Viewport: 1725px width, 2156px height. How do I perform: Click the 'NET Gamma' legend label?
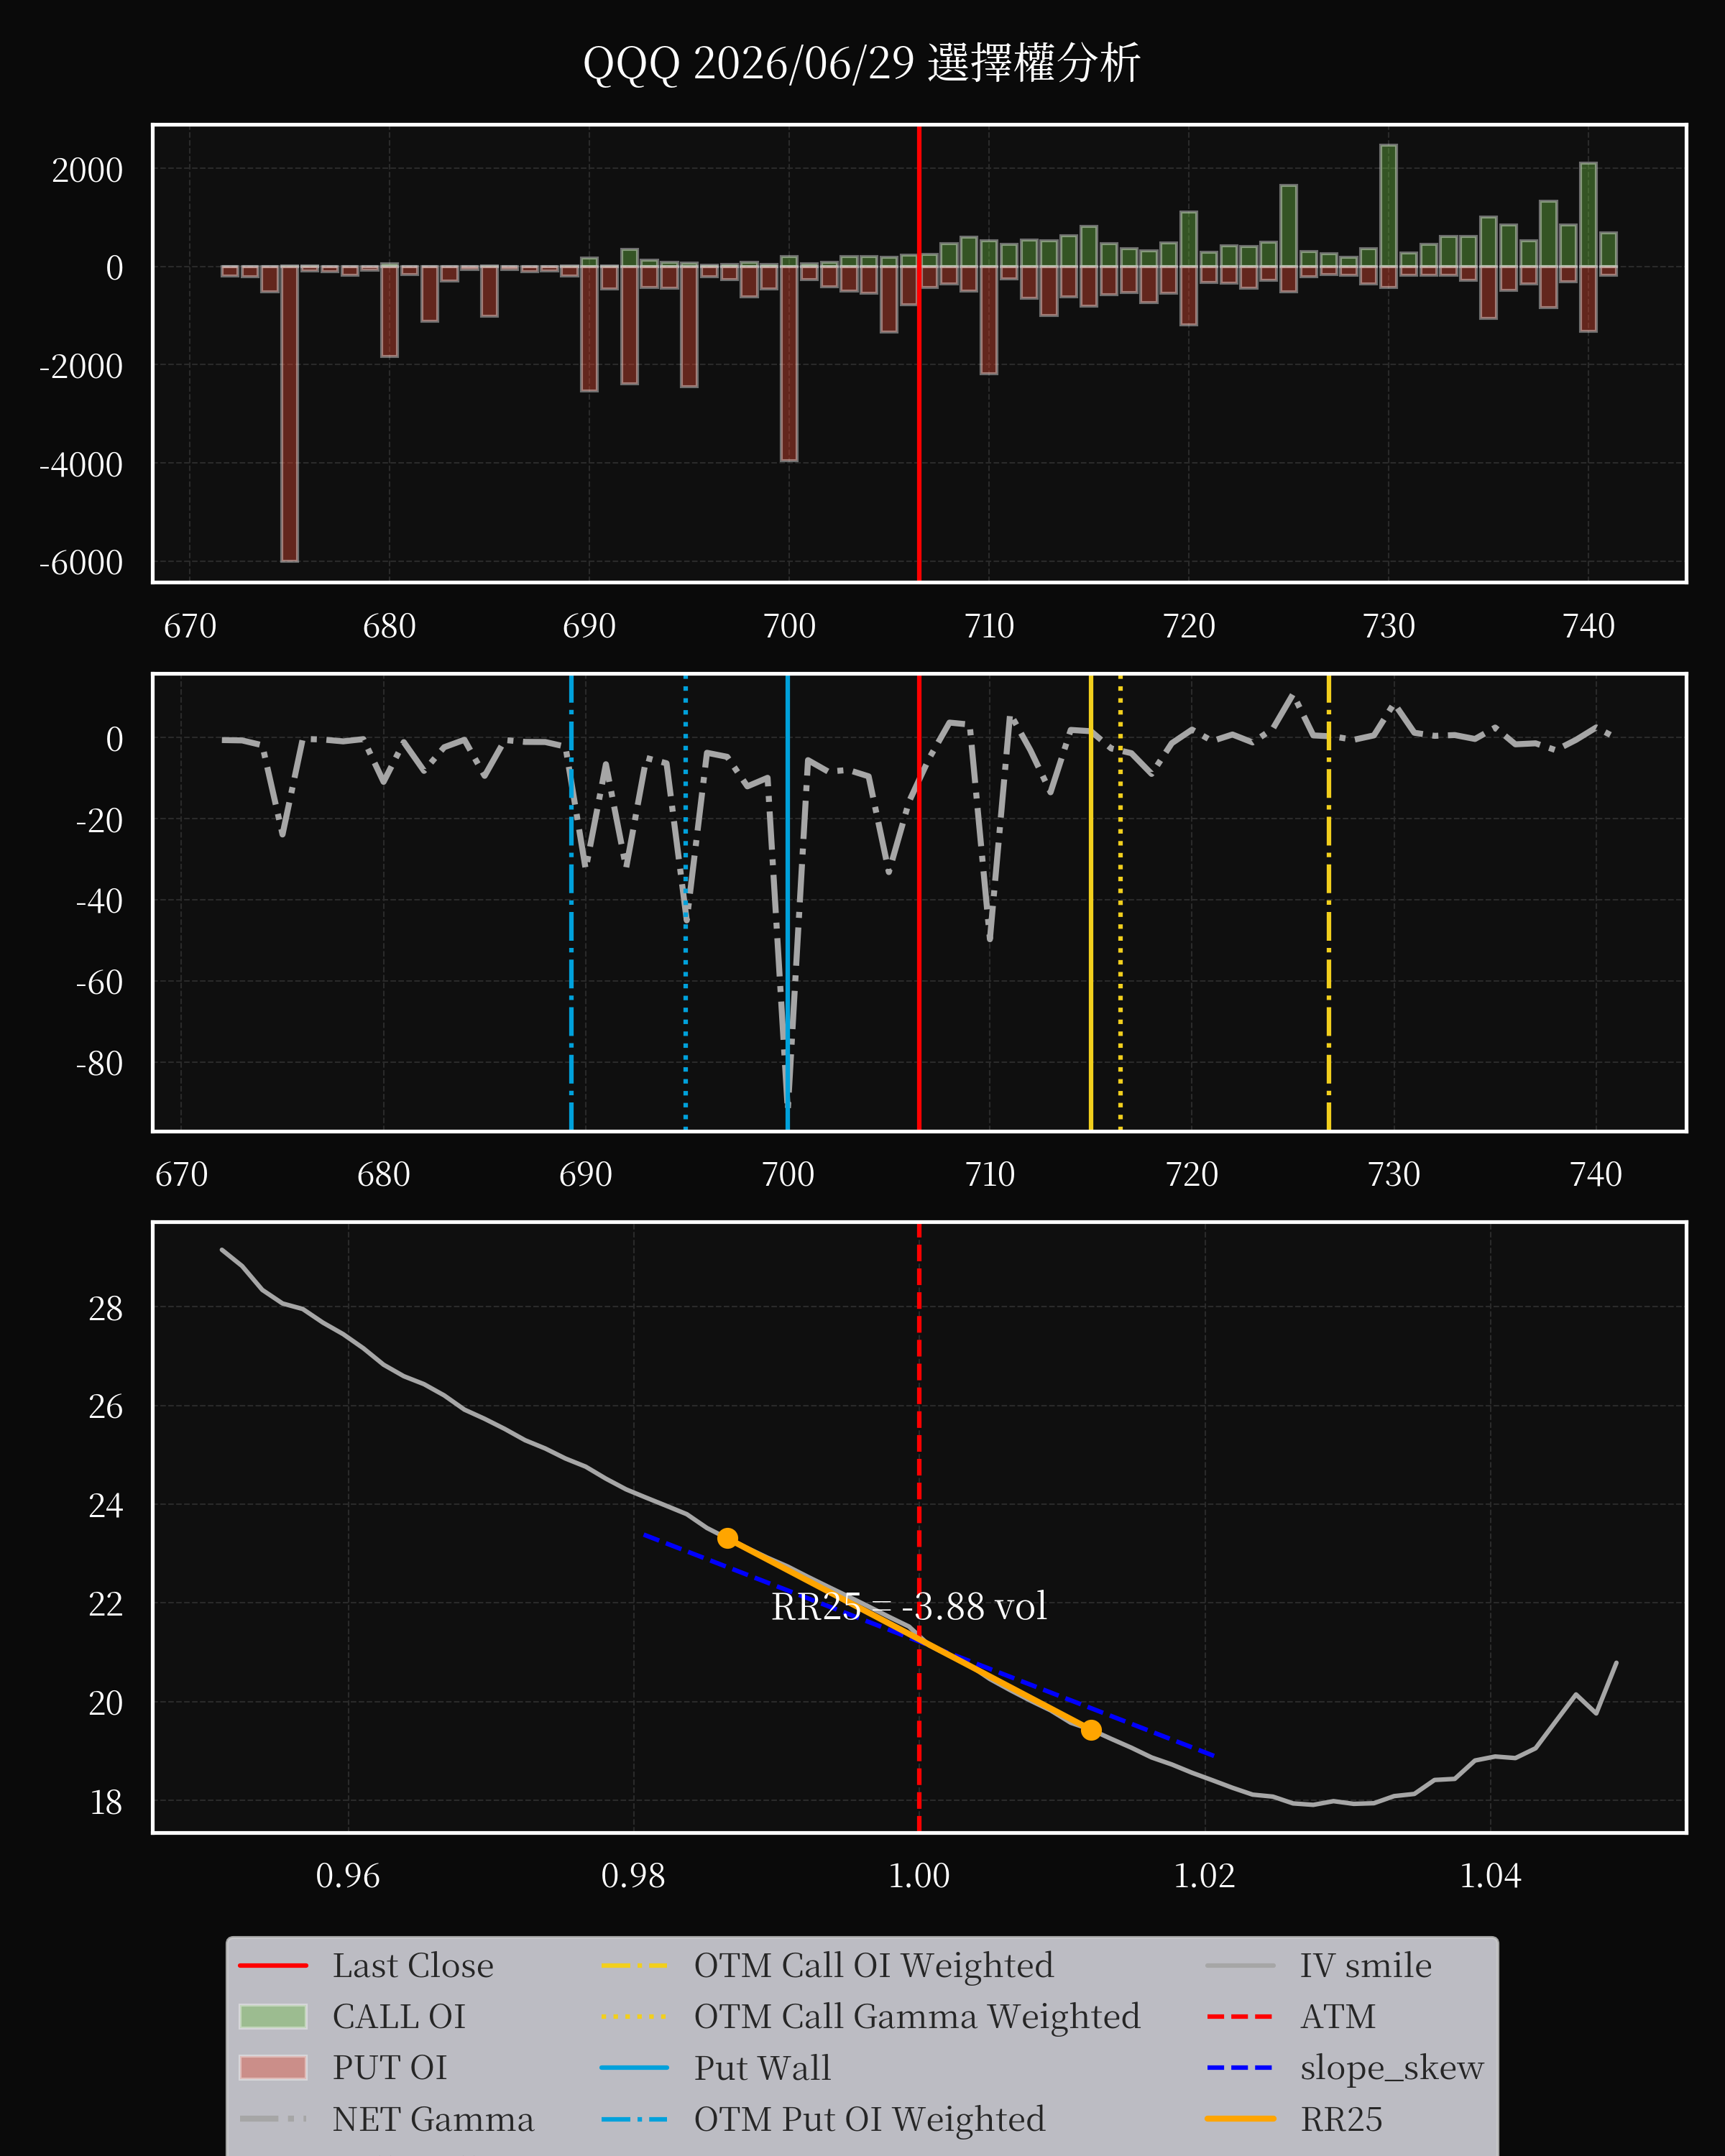pyautogui.click(x=433, y=2119)
